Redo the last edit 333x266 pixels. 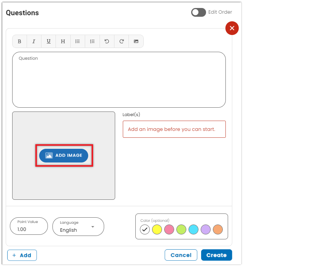click(x=122, y=41)
